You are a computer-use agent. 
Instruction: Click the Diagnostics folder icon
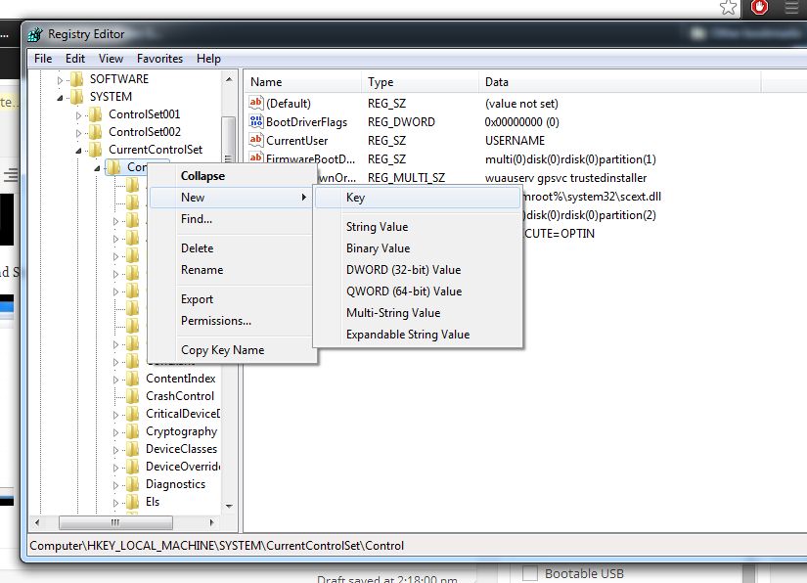132,484
